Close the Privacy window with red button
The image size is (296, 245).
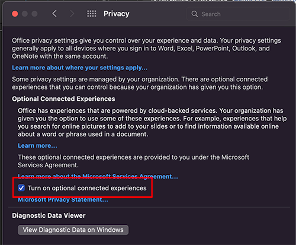pos(15,14)
